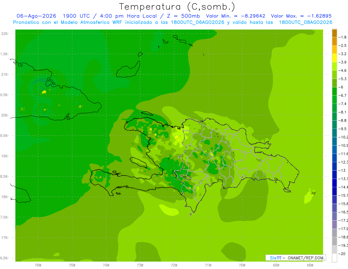Screen dimensions: 348x269
Task: Click the "19N" latitude axis label
Action: pos(5,156)
